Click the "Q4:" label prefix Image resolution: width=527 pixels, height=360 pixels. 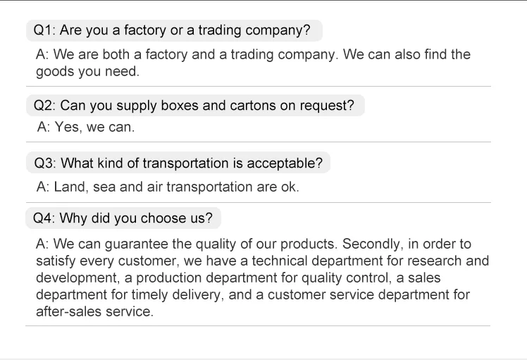(x=44, y=218)
